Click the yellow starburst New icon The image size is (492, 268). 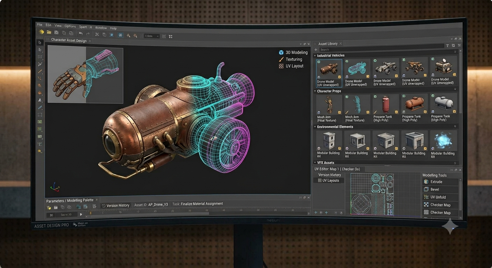coord(41,32)
